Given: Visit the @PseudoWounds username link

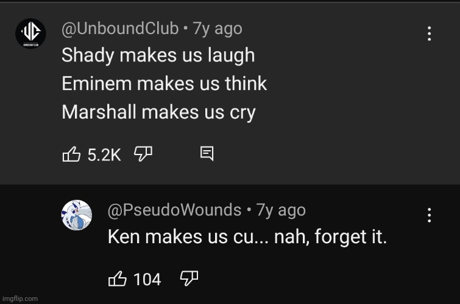Looking at the screenshot, I should 174,210.
